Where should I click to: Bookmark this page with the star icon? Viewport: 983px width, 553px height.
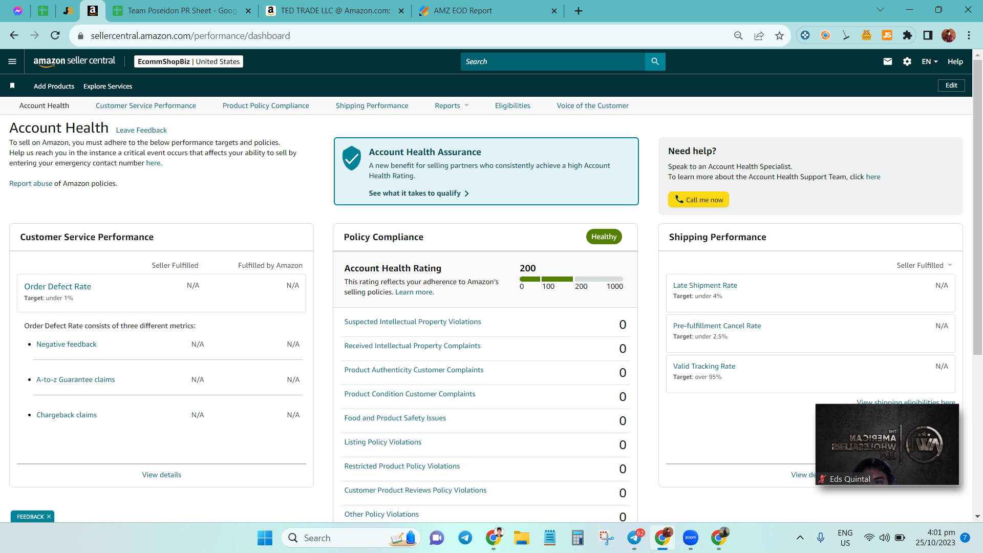click(x=779, y=35)
